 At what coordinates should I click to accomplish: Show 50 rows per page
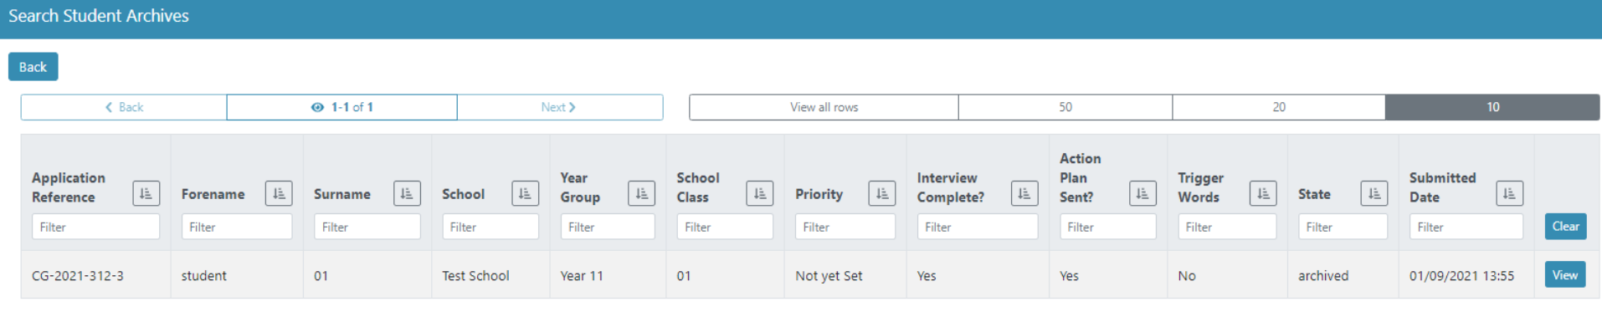tap(1065, 107)
